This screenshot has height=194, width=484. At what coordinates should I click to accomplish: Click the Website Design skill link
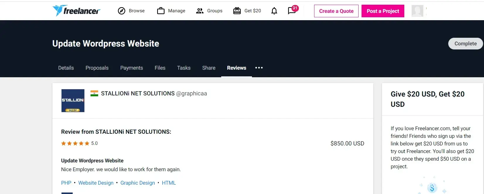(96, 183)
